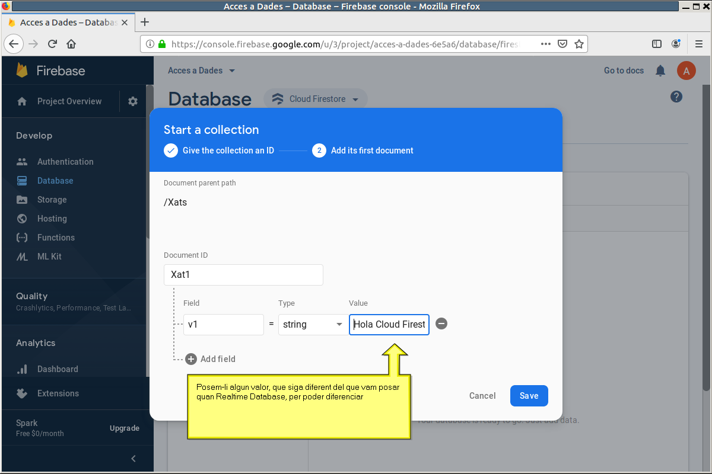Click browser back arrow
The height and width of the screenshot is (474, 712).
tap(14, 44)
